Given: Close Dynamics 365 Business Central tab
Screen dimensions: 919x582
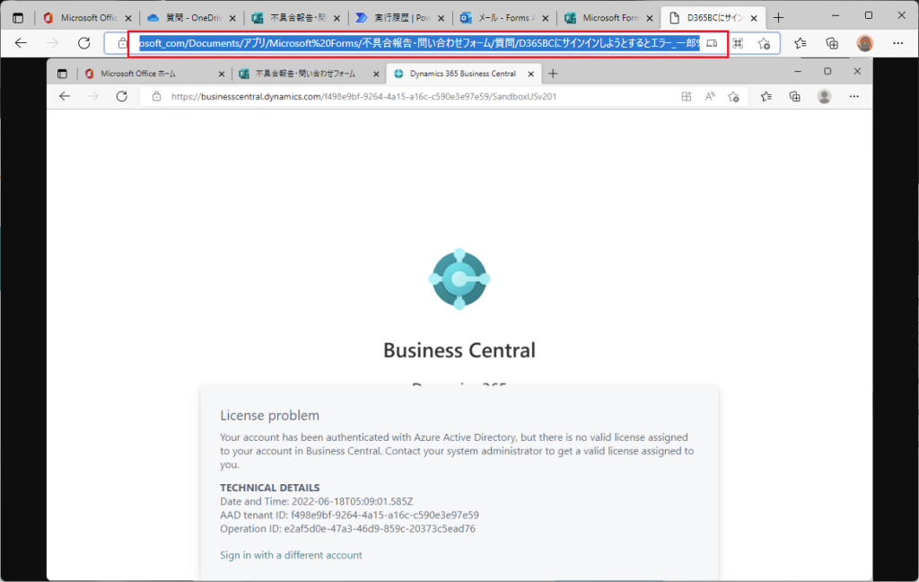Looking at the screenshot, I should [531, 74].
